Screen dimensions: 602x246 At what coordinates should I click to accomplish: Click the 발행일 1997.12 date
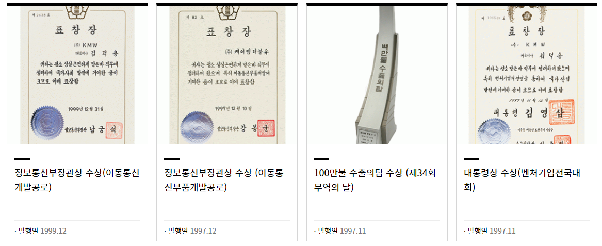pos(190,231)
